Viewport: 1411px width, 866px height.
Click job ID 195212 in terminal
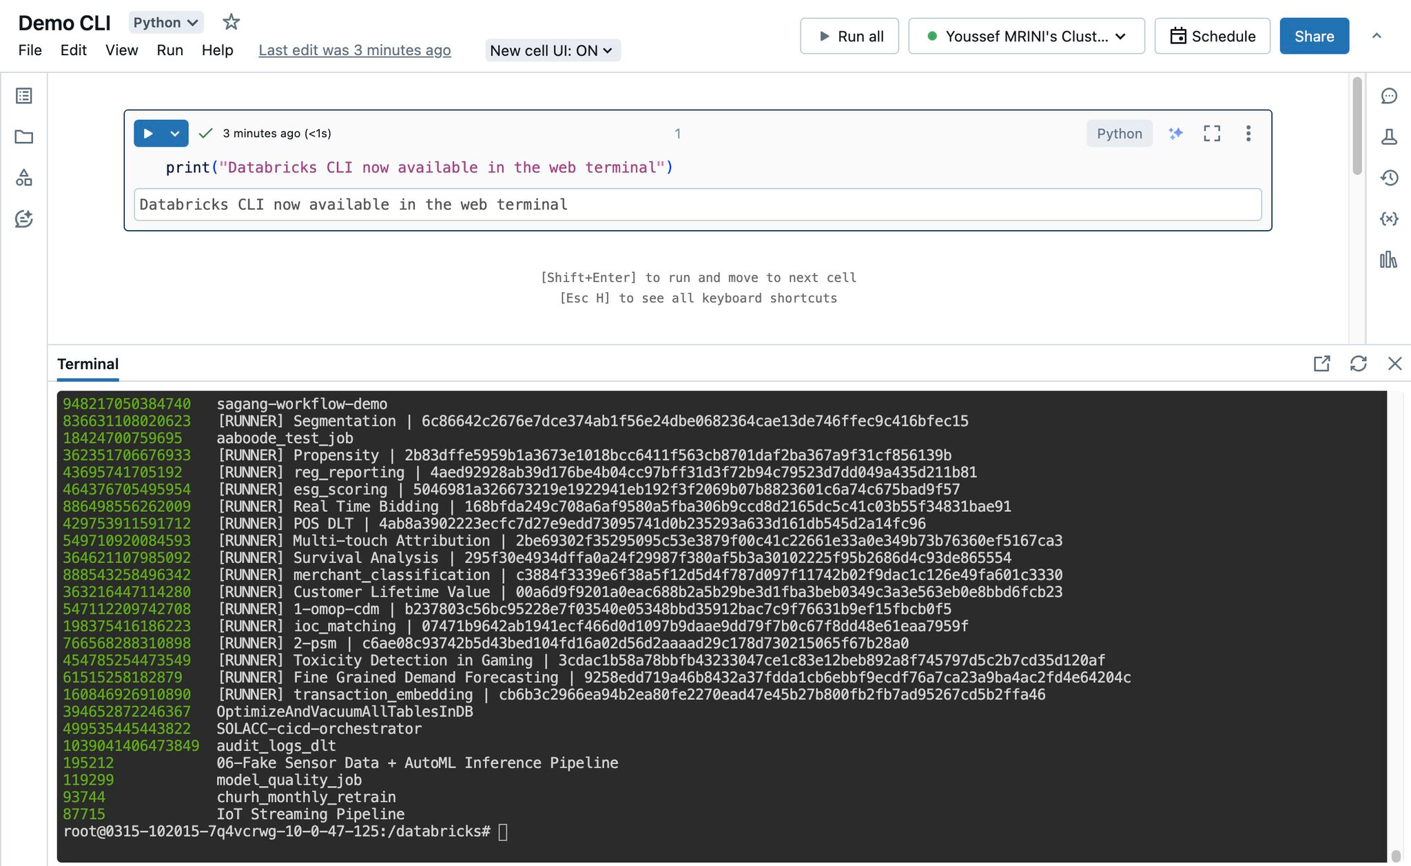[88, 763]
